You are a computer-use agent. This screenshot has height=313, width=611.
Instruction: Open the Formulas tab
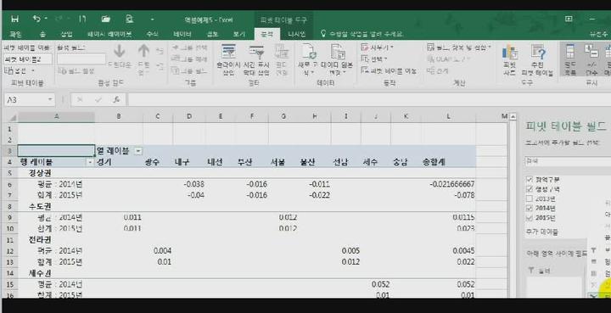[x=153, y=34]
